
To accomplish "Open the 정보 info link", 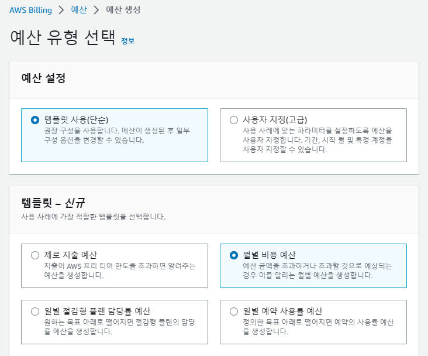I will [127, 41].
